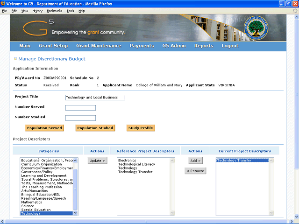
Task: Click horizontal scrollbar right arrow
Action: (x=292, y=222)
